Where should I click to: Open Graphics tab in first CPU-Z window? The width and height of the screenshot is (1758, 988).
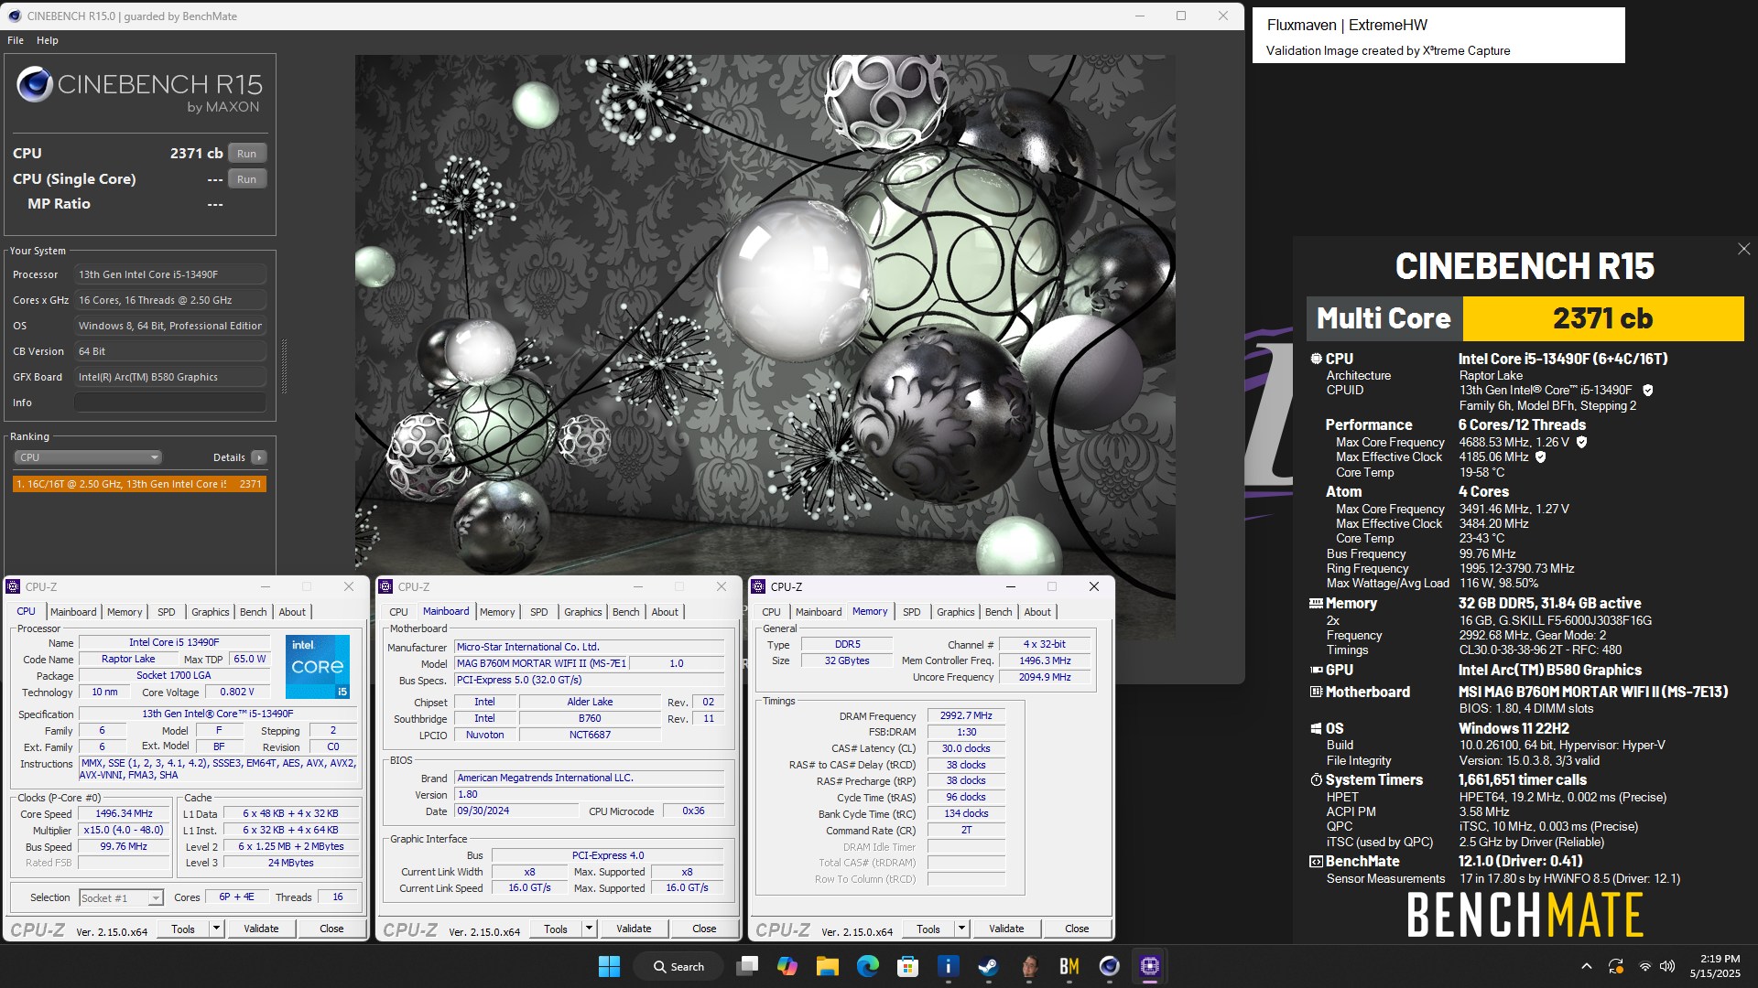[210, 612]
